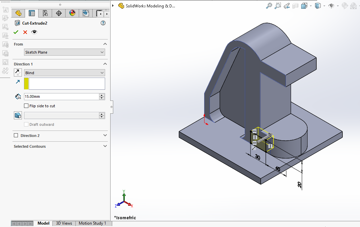Open the Sketch Plane dropdown under From
360x227 pixels.
[x=65, y=52]
